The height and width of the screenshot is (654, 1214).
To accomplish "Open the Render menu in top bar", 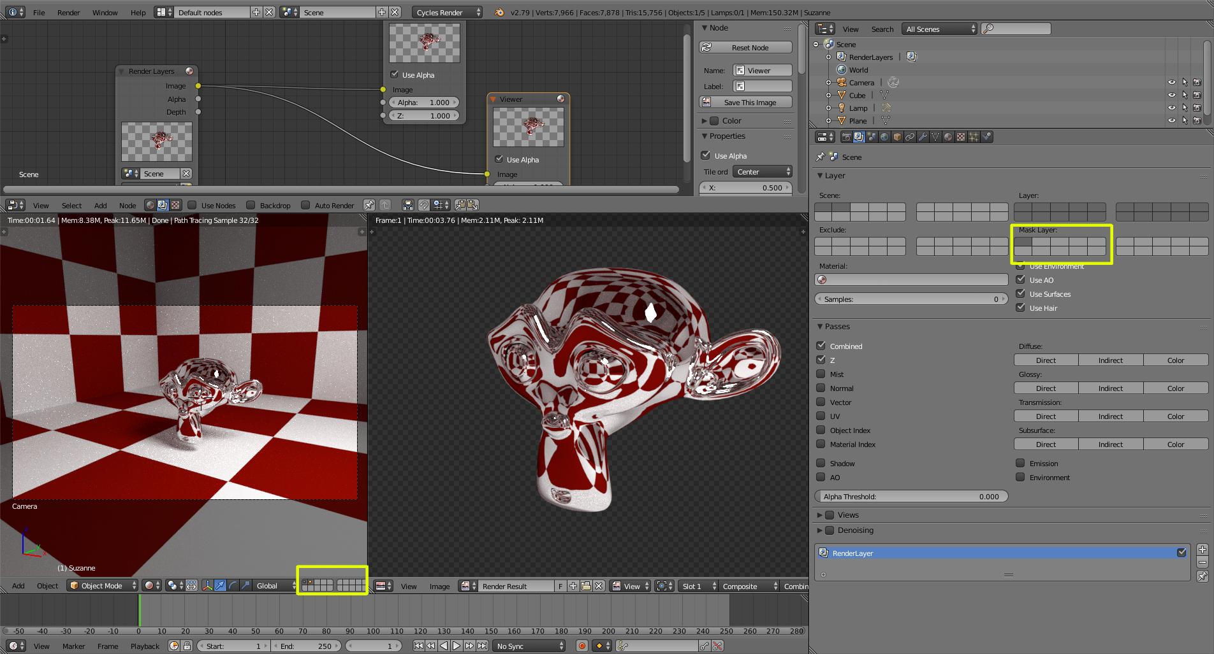I will 68,12.
